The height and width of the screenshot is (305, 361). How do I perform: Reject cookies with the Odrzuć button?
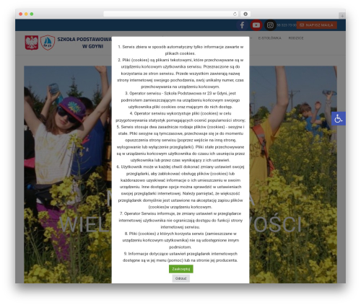[181, 278]
